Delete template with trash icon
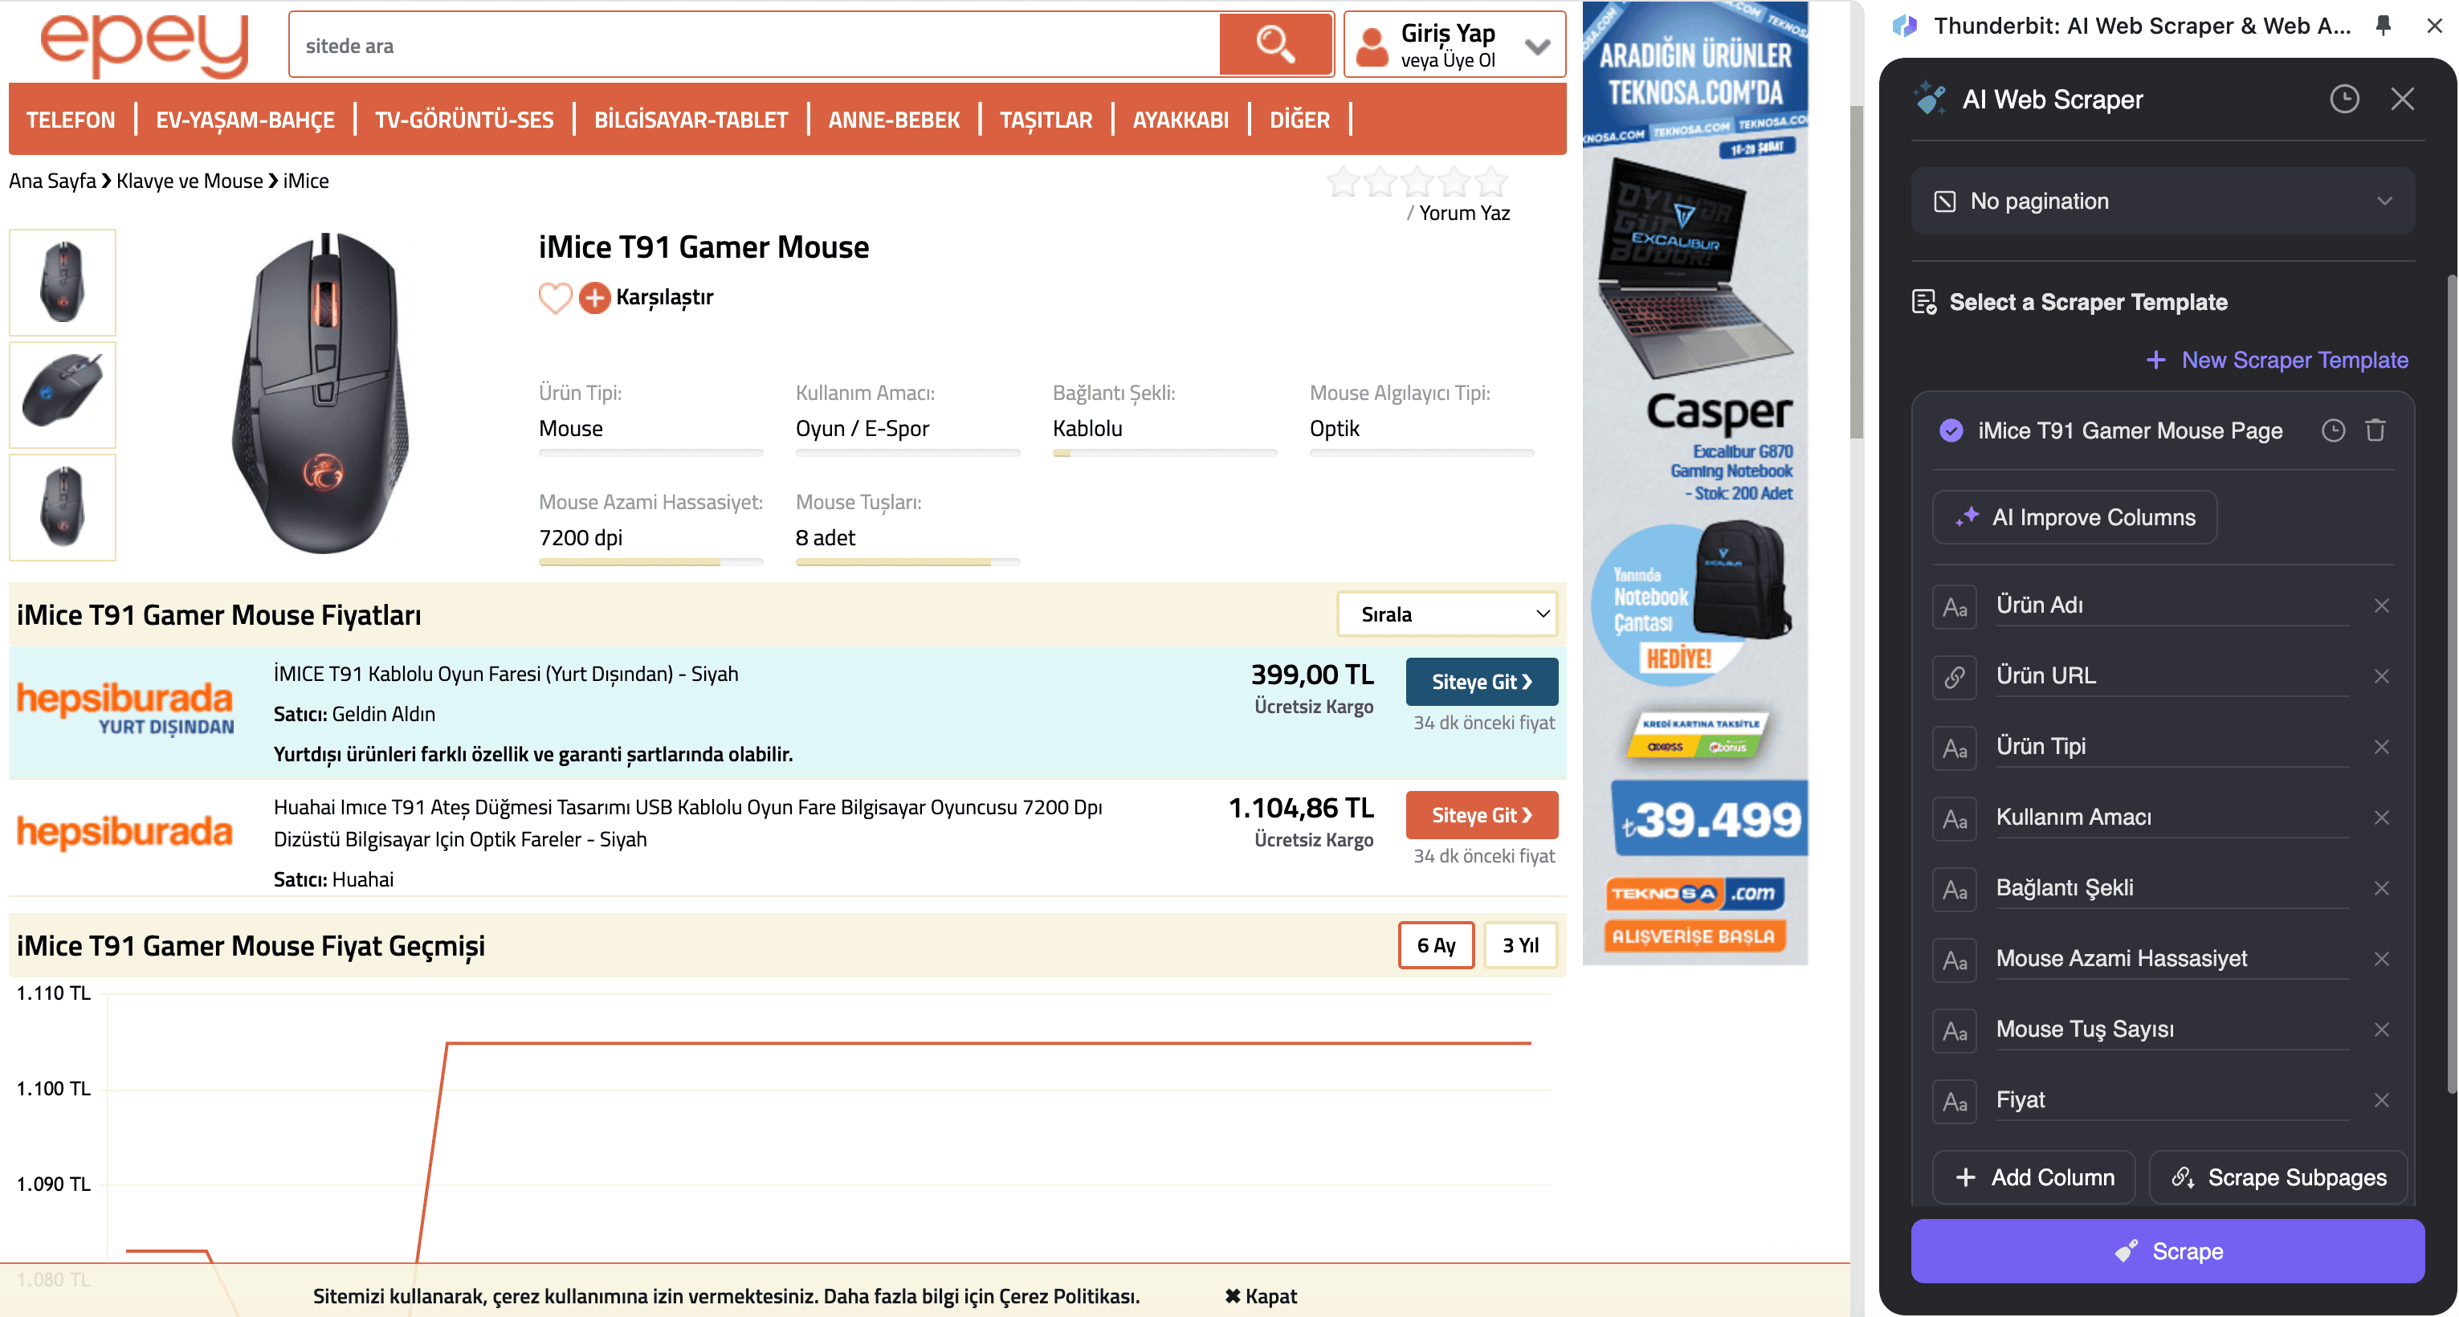 point(2375,430)
